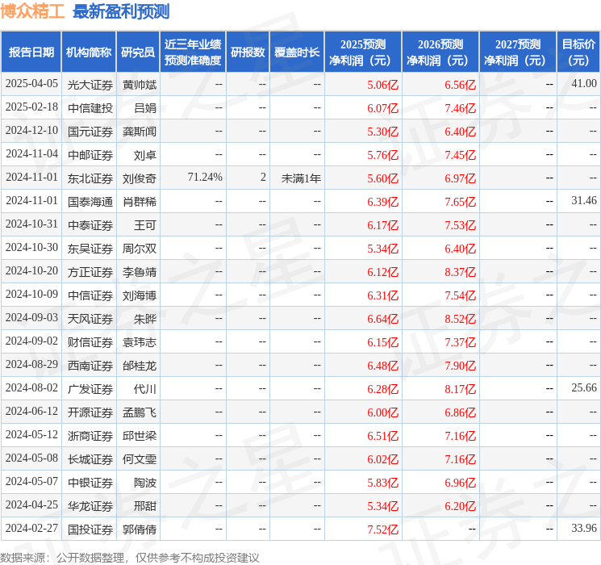This screenshot has height=565, width=601.
Task: Click the 2027预测净利润 column header
Action: 517,52
